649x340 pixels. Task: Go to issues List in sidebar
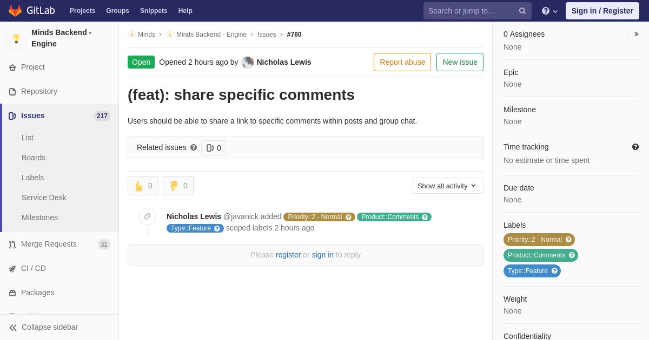(28, 138)
